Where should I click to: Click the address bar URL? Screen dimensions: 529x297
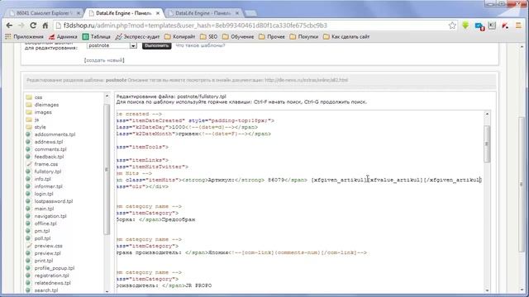[x=195, y=26]
